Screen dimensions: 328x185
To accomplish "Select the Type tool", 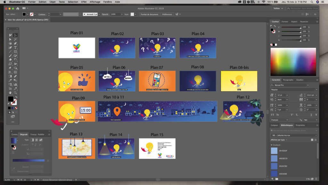I will point(15,47).
